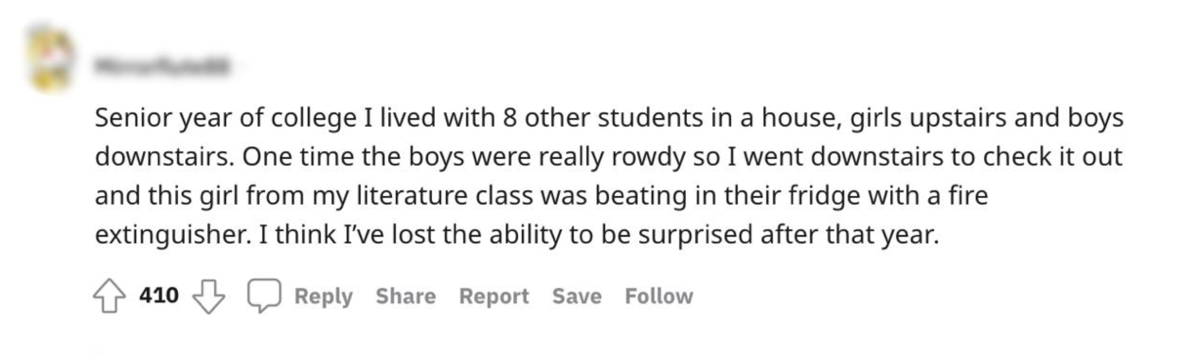Save this comment for later
This screenshot has height=355, width=1182.
[x=576, y=296]
